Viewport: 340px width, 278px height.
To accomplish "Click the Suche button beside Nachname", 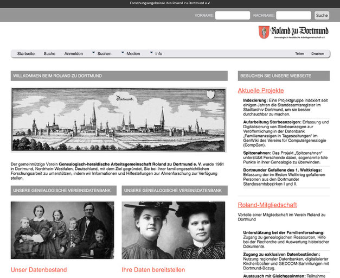I will 322,15.
